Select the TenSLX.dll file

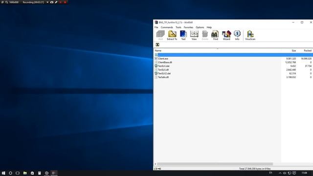coord(163,70)
